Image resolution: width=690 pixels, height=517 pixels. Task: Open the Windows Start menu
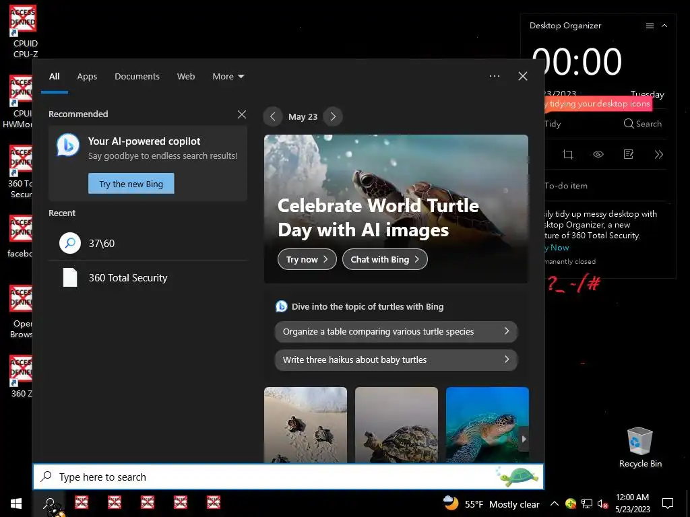16,504
